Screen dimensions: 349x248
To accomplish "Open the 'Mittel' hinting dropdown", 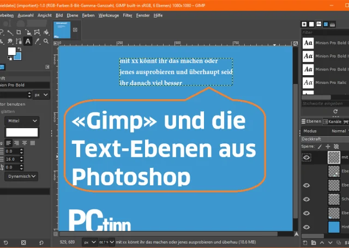I will click(22, 121).
